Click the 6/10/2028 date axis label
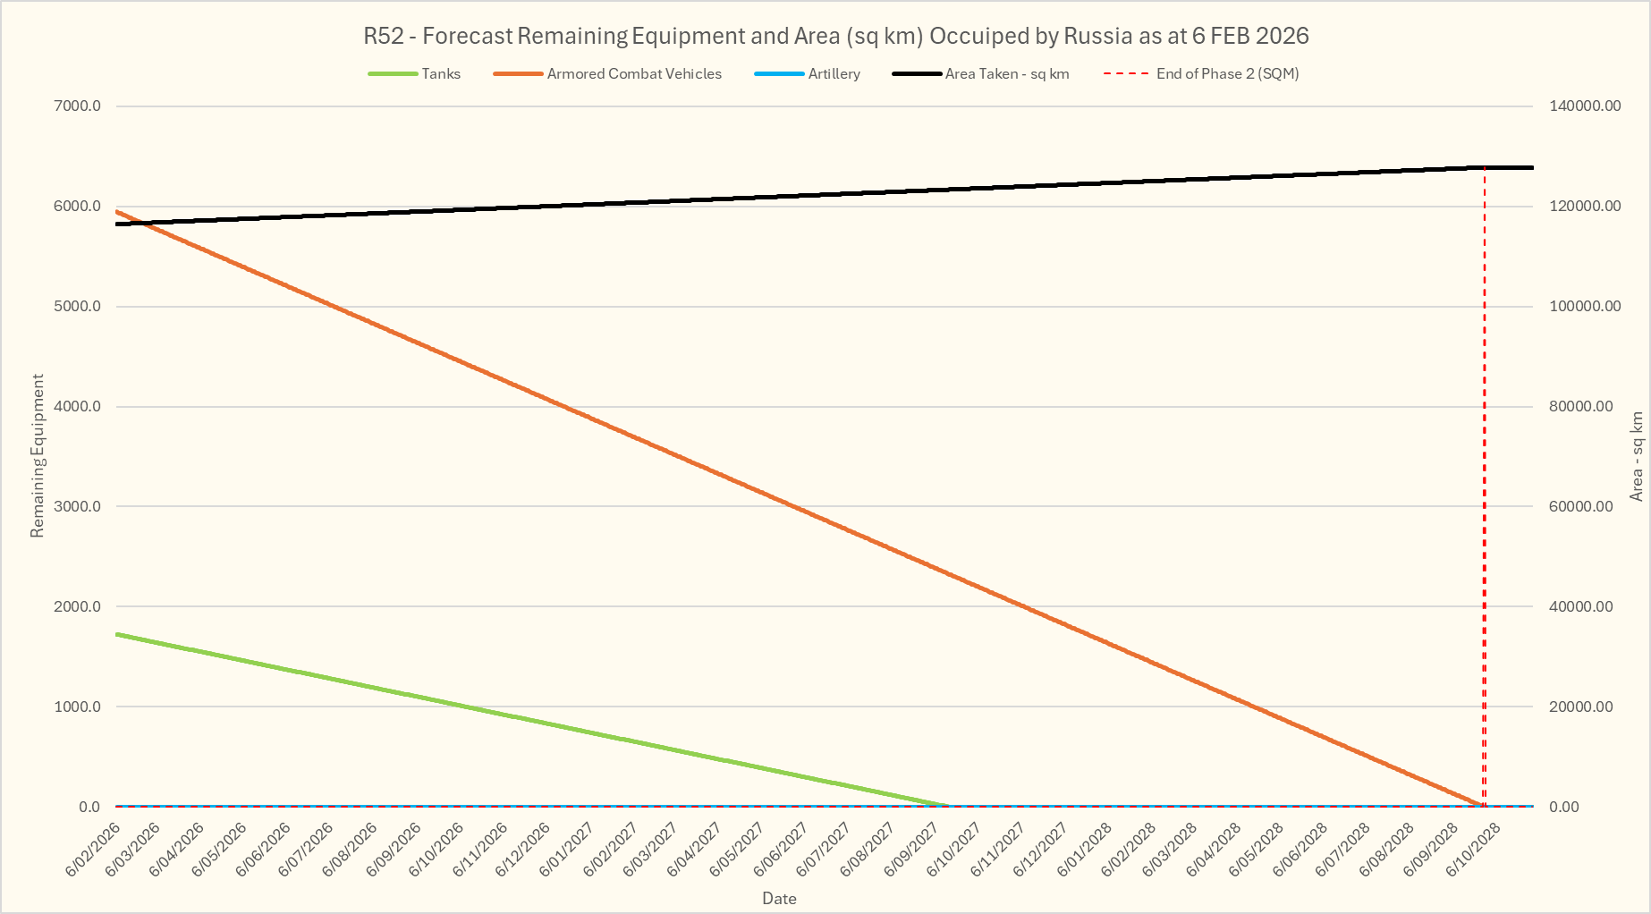This screenshot has height=914, width=1651. click(1476, 850)
